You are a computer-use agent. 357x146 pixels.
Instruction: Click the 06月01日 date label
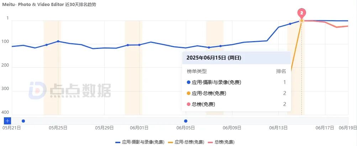[139, 128]
